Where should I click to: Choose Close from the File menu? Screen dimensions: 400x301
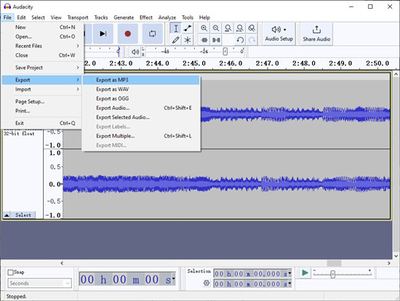41,55
